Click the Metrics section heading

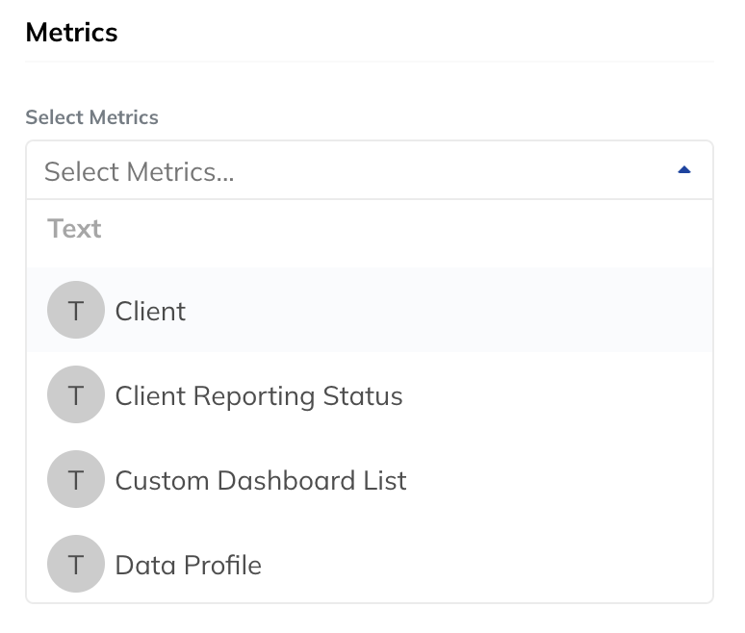coord(72,33)
